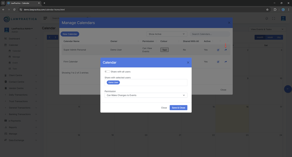Enable the Share with all users toggle

point(107,71)
